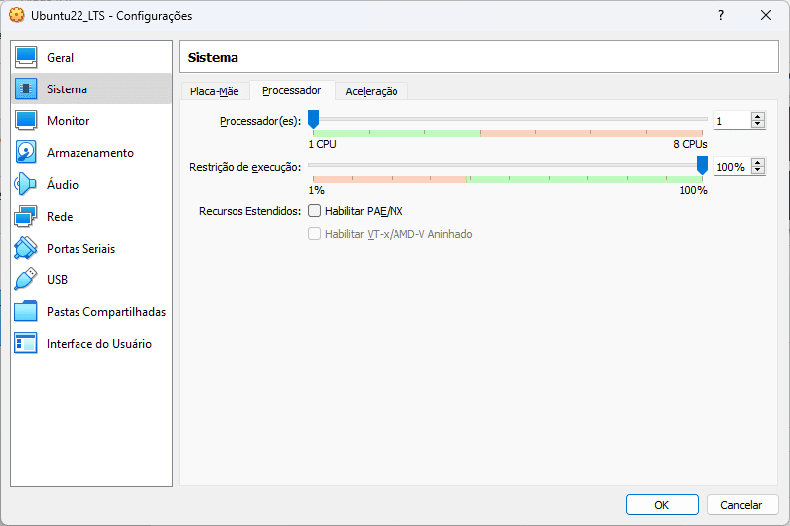Enable the Habilitar PAE/NX checkbox
790x526 pixels.
[315, 211]
